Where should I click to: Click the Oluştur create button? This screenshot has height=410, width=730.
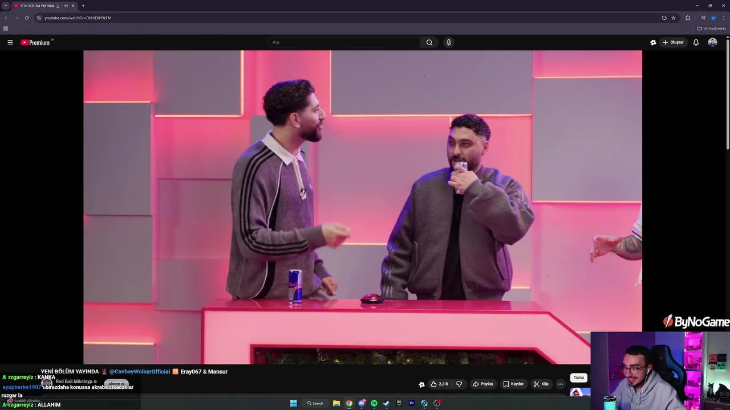[x=673, y=42]
